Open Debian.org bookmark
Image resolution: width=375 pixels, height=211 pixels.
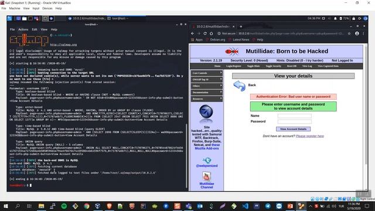coord(216,40)
